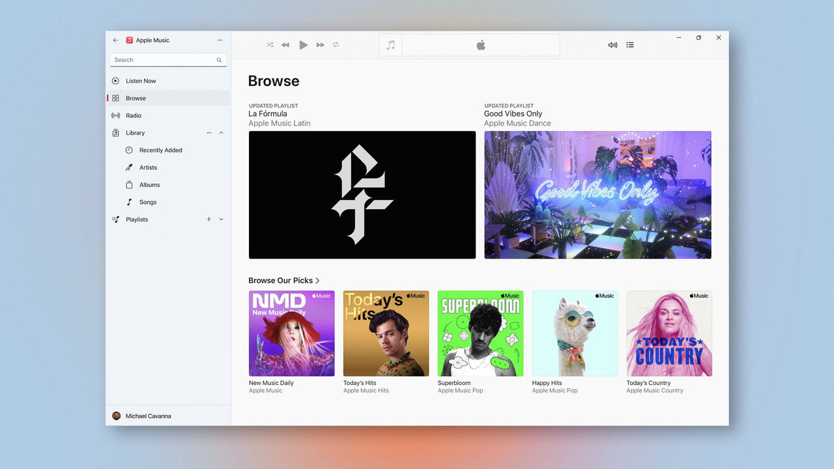The height and width of the screenshot is (469, 834).
Task: Open the Radio section
Action: (134, 115)
